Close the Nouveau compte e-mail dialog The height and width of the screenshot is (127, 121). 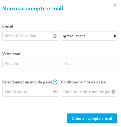pyautogui.click(x=115, y=5)
